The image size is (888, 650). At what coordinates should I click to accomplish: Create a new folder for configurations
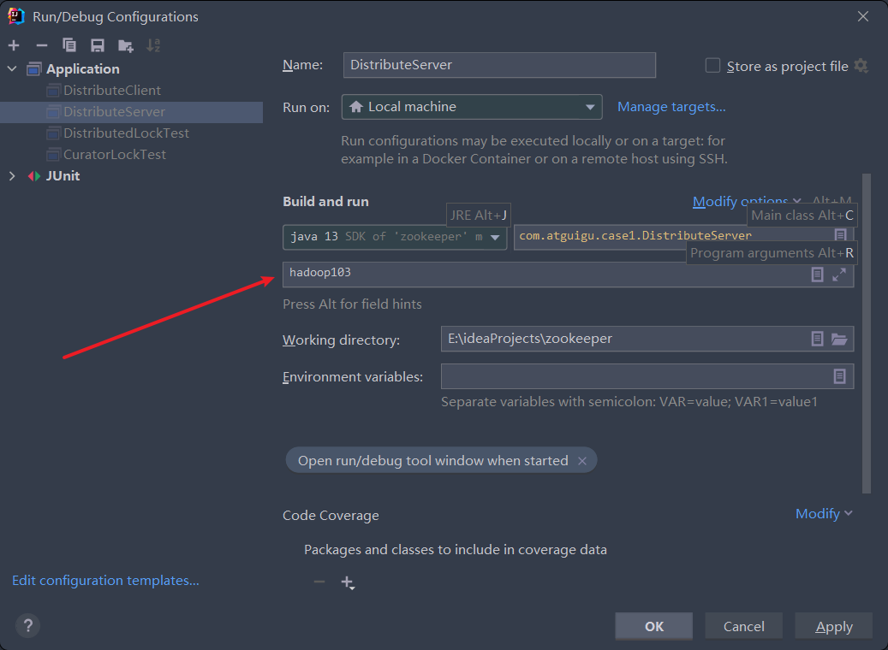126,45
